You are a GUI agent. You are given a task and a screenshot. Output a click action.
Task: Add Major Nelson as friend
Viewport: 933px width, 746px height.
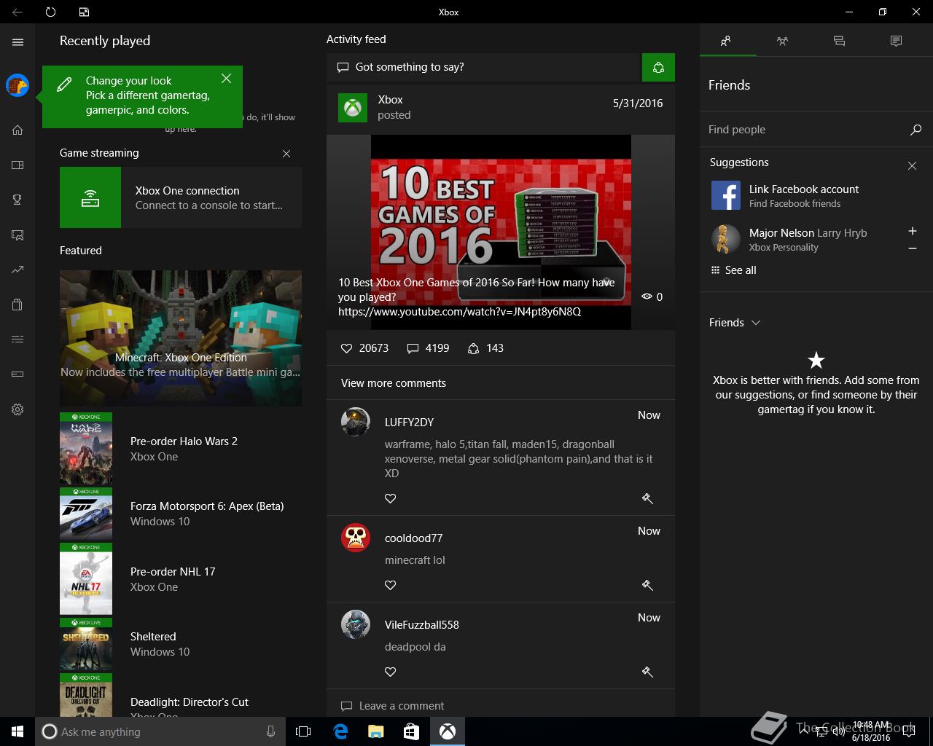point(912,231)
